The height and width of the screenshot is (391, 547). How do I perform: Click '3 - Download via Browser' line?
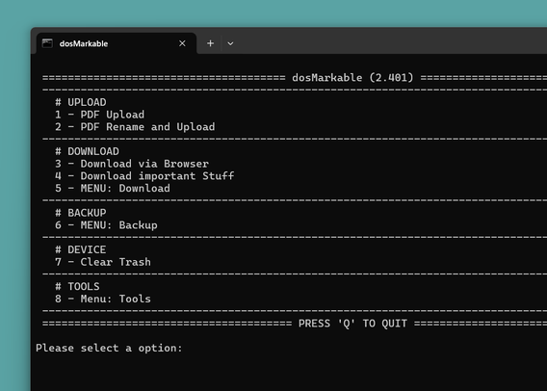pyautogui.click(x=132, y=164)
